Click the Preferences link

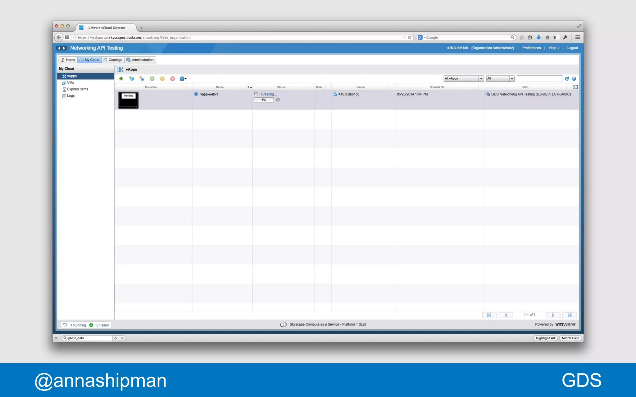coord(531,48)
